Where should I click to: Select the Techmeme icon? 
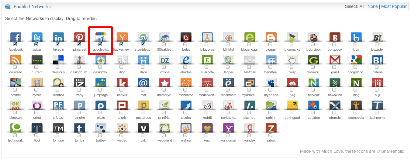[x=378, y=106]
